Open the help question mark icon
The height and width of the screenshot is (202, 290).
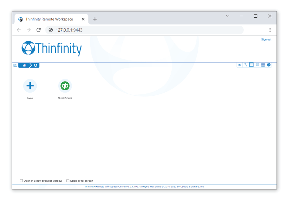tap(269, 65)
